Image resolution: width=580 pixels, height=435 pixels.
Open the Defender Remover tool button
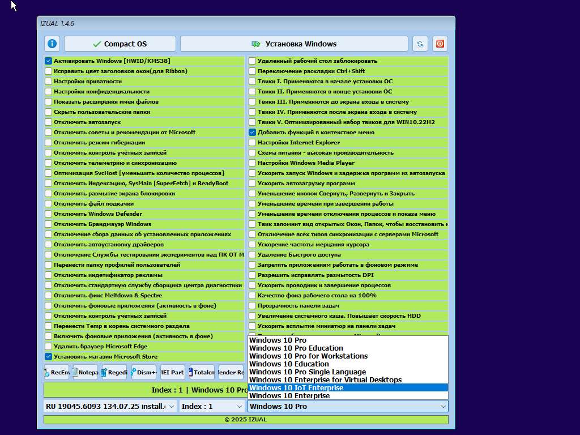231,372
